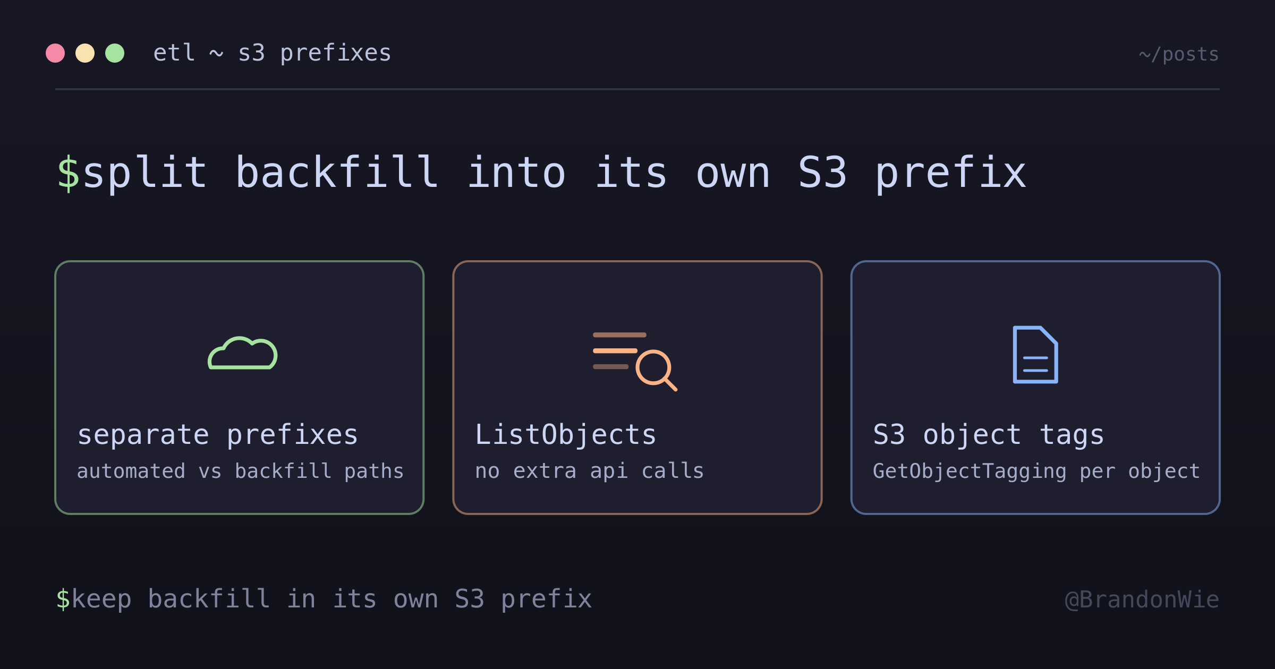Click the pink window dot
This screenshot has height=669, width=1275.
click(55, 53)
